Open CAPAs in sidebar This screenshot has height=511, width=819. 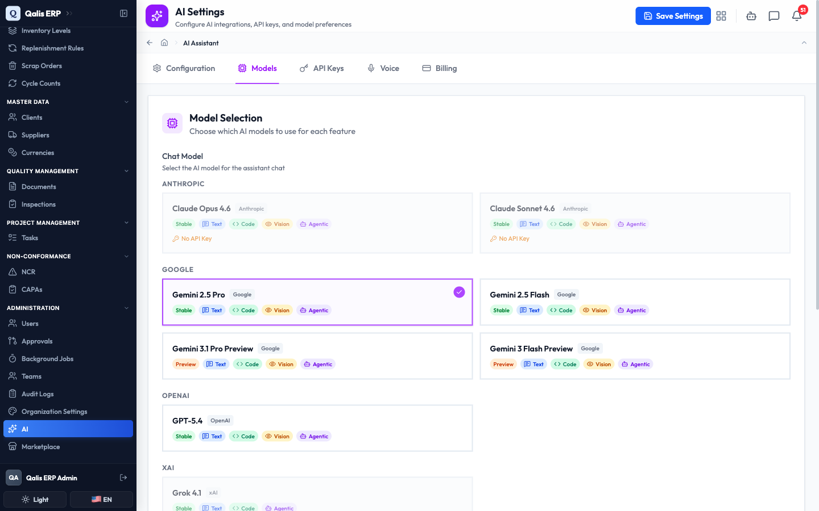tap(68, 290)
